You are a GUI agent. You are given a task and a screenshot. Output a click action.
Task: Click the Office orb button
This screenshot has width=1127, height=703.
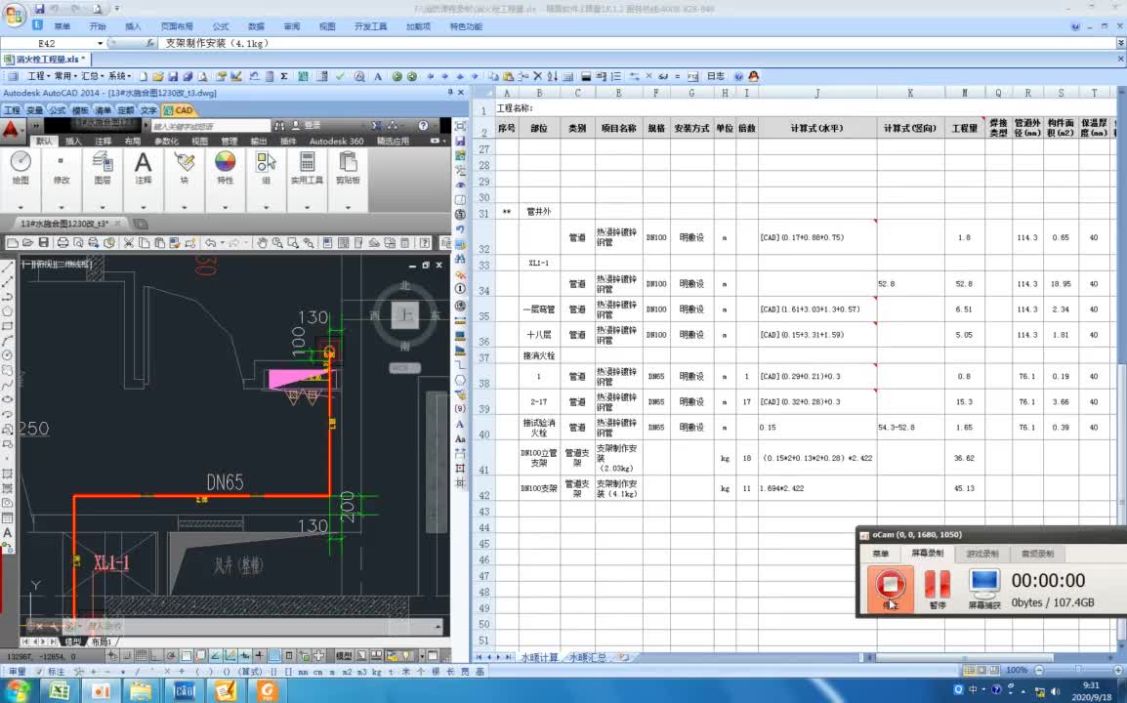coord(14,15)
